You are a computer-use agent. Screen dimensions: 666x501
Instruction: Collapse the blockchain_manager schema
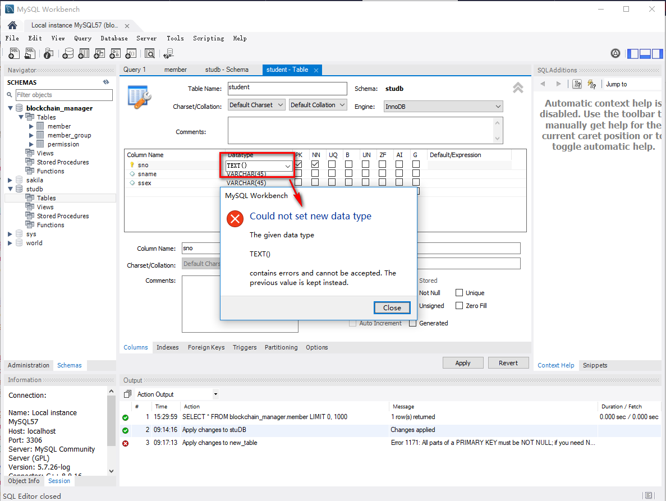[x=11, y=108]
